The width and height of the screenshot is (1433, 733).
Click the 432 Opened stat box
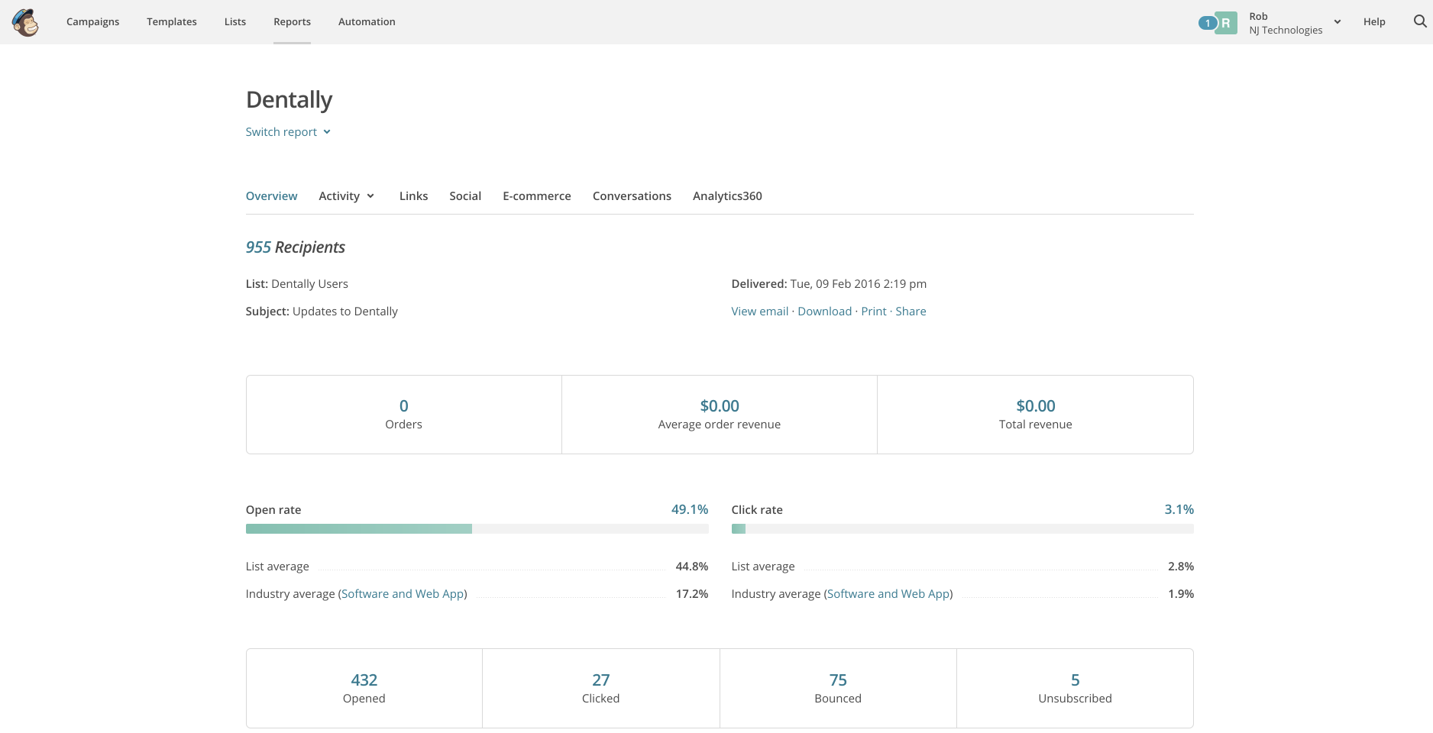364,688
